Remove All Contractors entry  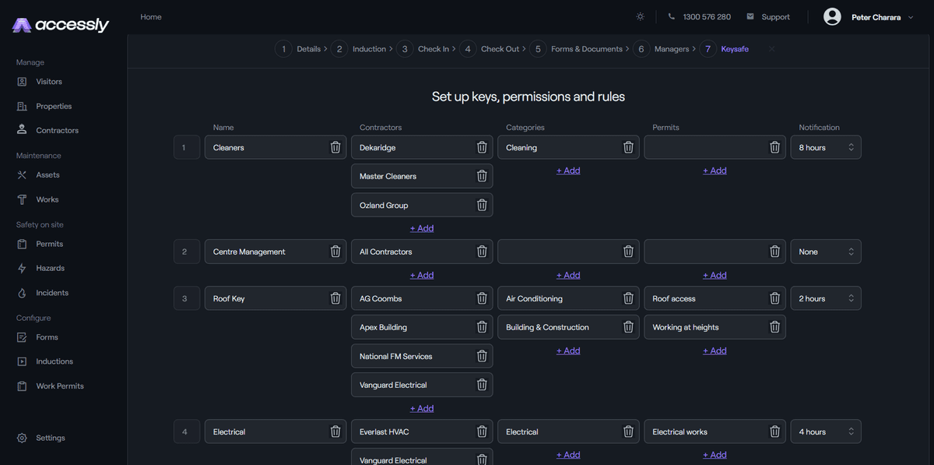[482, 252]
